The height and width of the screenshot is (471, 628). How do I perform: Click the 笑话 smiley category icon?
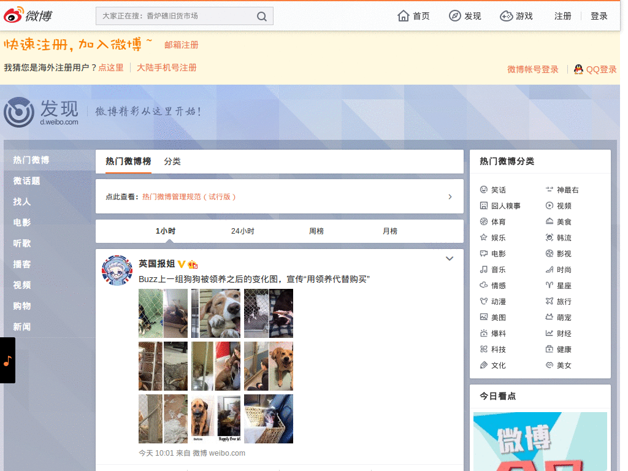(484, 190)
